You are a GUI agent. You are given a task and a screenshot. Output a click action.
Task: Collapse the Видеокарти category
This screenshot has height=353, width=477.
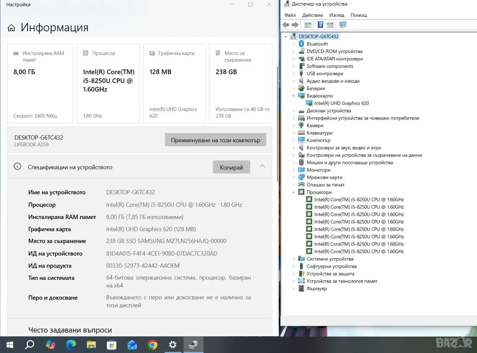293,96
